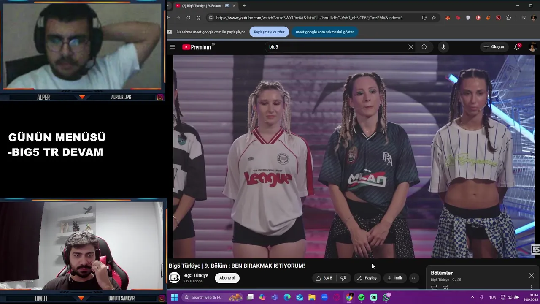Open the browser extensions puzzle menu
Screen dimensions: 540x304
508,18
